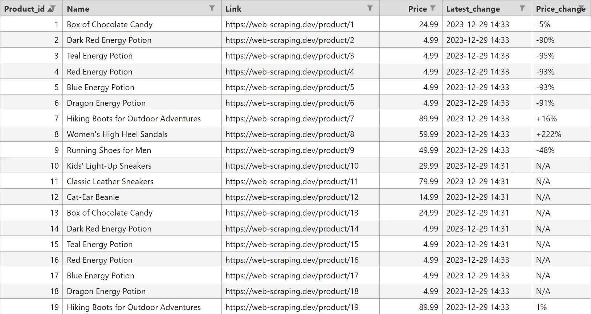Sort by the Latest_change column header text
Screen dimensions: 591x314
click(473, 9)
